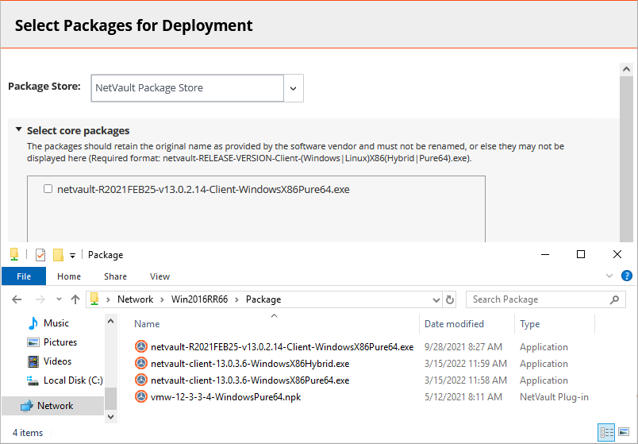Collapse the Select core packages section
This screenshot has height=444, width=638.
18,129
